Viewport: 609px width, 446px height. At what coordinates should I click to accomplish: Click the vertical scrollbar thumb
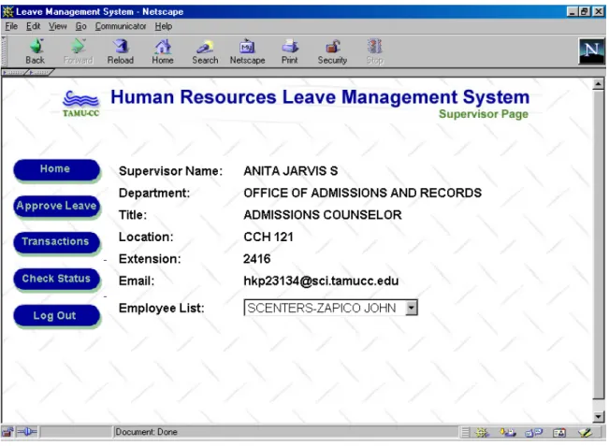tap(598, 245)
